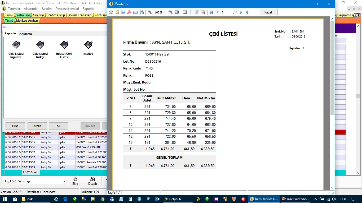Print the report using the printer icon
The width and height of the screenshot is (362, 203).
(x=111, y=12)
